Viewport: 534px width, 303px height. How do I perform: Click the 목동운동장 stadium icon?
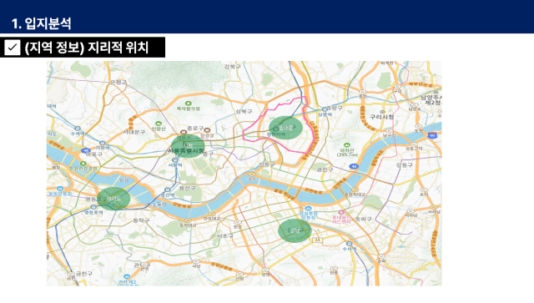pyautogui.click(x=60, y=189)
